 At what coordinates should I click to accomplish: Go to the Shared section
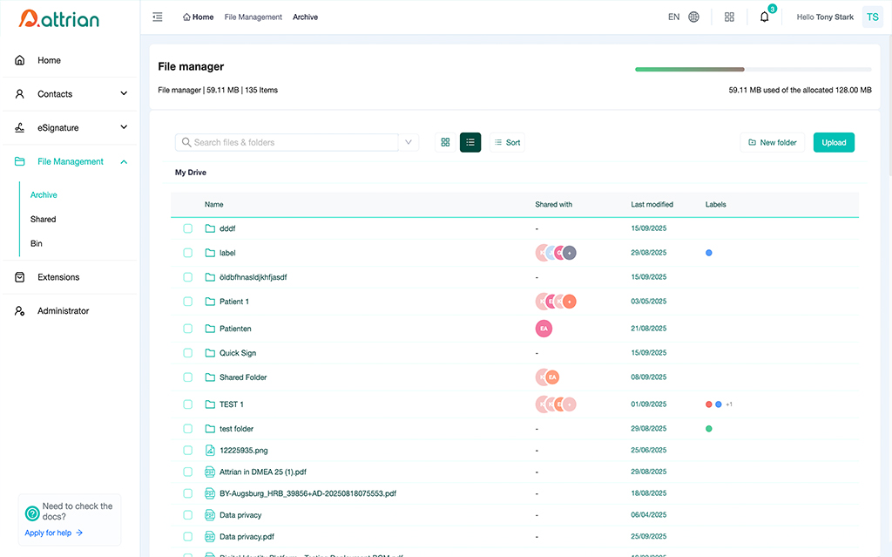click(x=43, y=220)
